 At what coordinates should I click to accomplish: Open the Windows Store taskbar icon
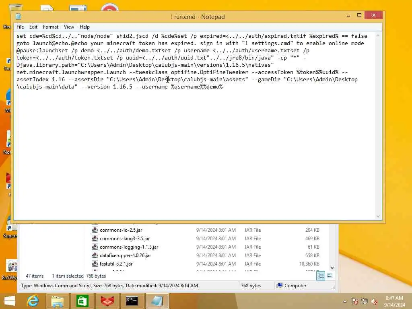point(82,301)
